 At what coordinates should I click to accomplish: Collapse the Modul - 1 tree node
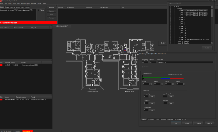(x=175, y=7)
